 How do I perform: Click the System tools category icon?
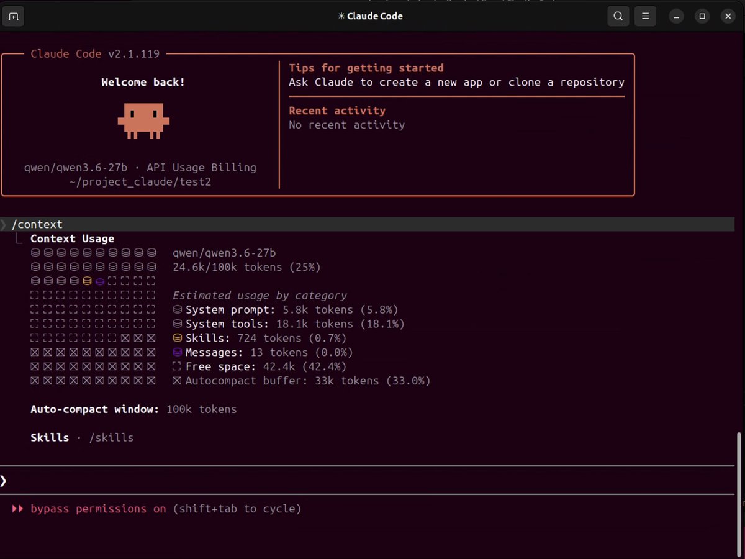(177, 324)
